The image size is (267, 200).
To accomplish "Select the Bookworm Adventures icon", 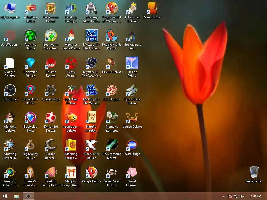I will point(51,36).
